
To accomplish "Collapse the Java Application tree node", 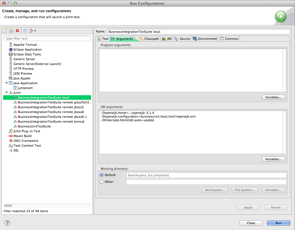I will 6,83.
